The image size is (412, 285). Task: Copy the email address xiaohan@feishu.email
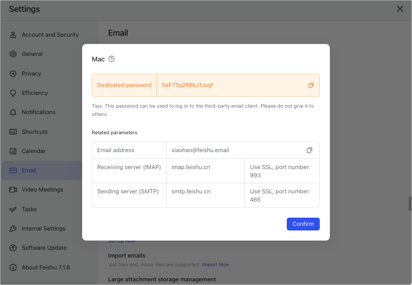coord(309,150)
